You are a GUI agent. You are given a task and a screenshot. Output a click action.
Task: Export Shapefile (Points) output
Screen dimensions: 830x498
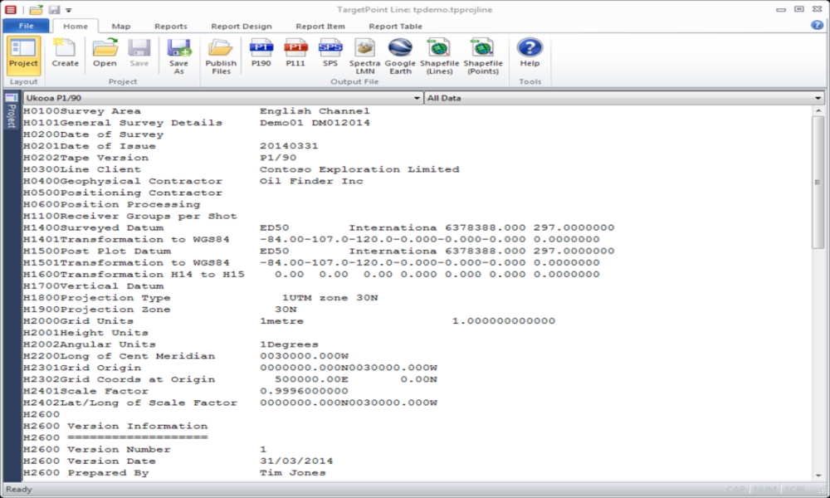tap(482, 56)
